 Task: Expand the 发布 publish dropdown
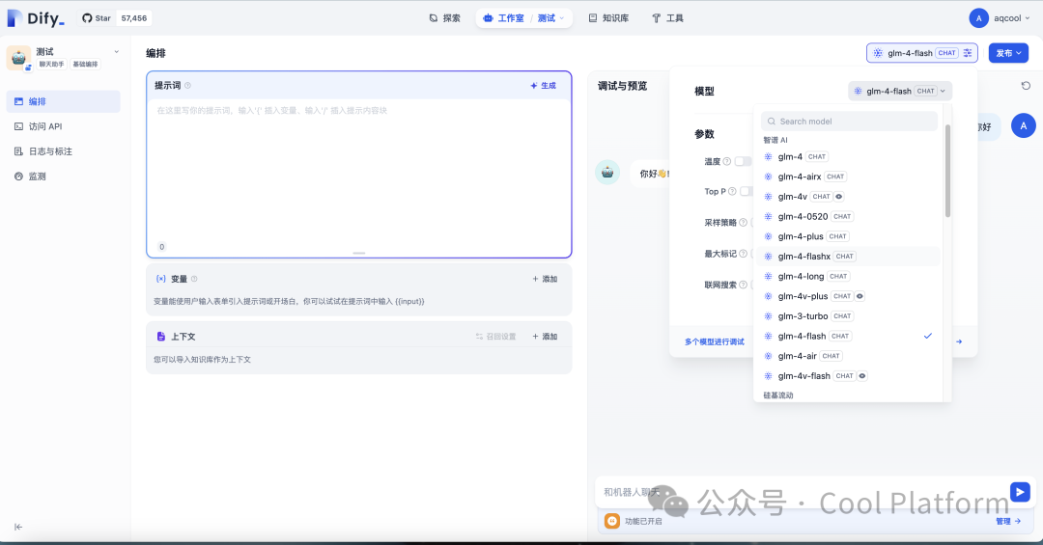(1007, 53)
